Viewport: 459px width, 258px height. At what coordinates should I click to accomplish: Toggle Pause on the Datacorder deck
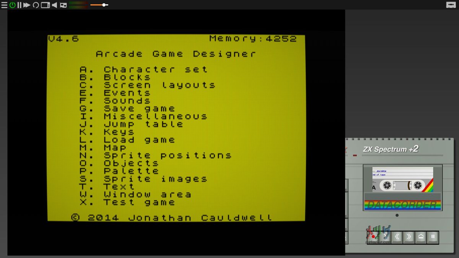[x=432, y=237]
